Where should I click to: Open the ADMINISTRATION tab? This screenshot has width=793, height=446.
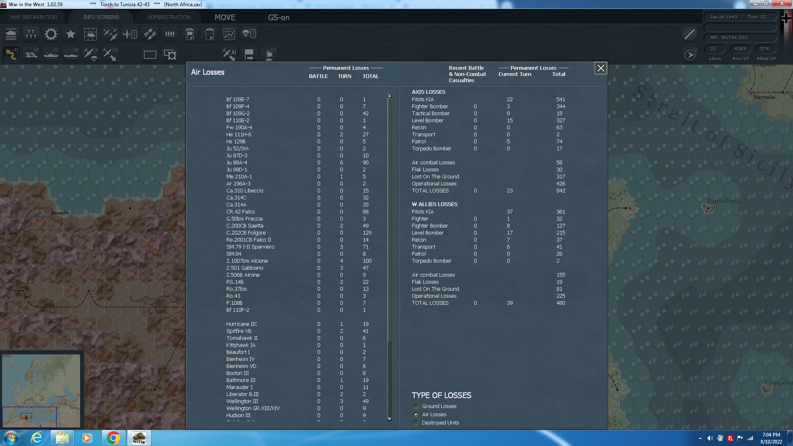pyautogui.click(x=169, y=17)
